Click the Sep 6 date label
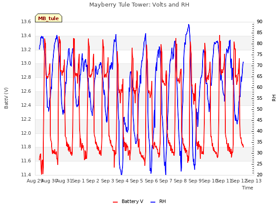 click(151, 181)
